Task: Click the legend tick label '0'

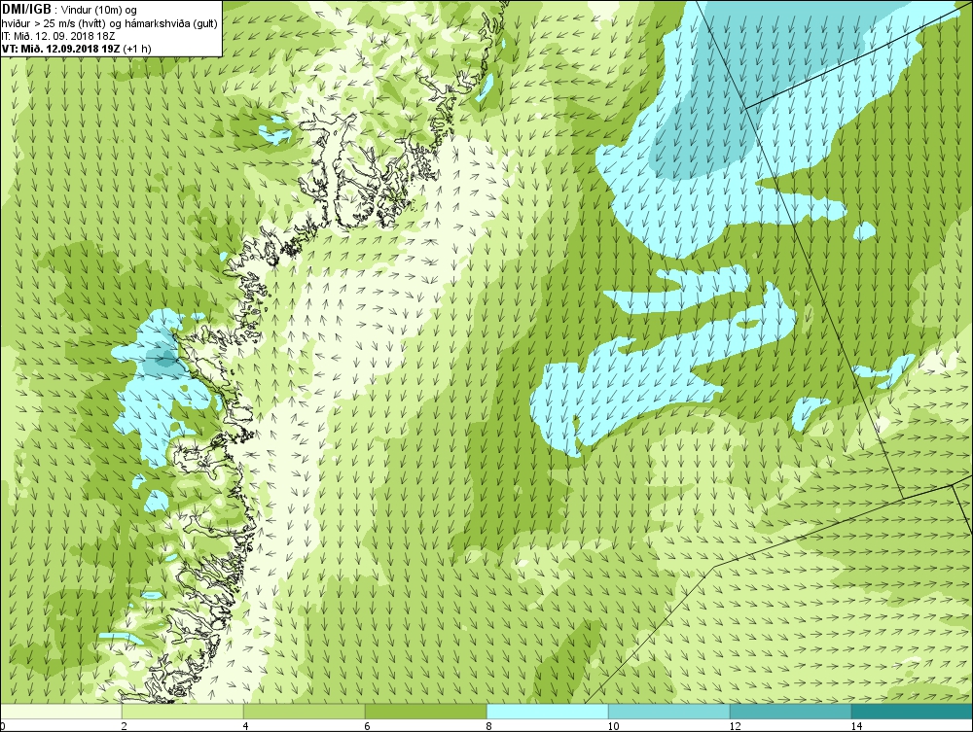Action: [x=3, y=726]
